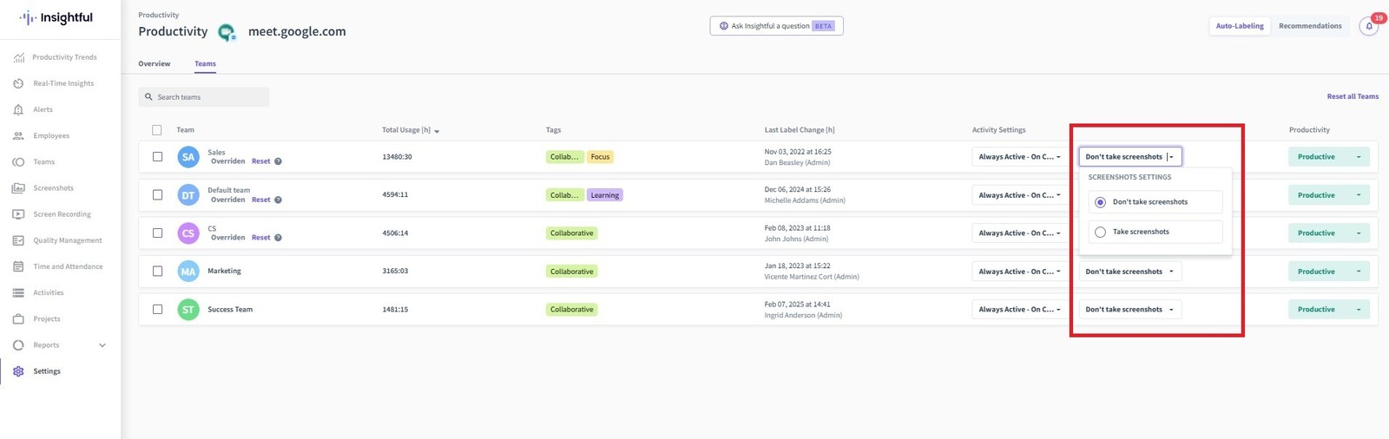
Task: Click the help icon next to CS Reset
Action: tap(278, 238)
